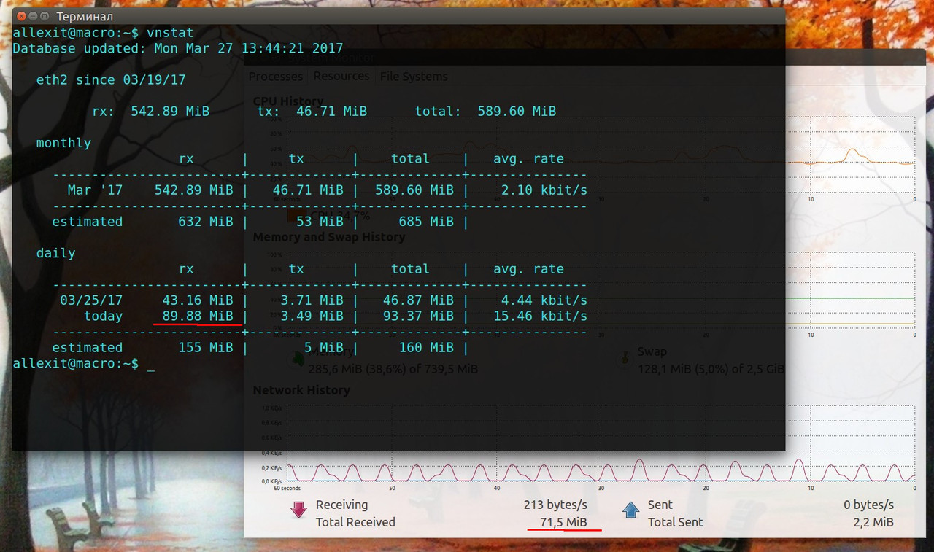Click the daily estimated '160 MiB' total
The width and height of the screenshot is (934, 552).
(426, 348)
